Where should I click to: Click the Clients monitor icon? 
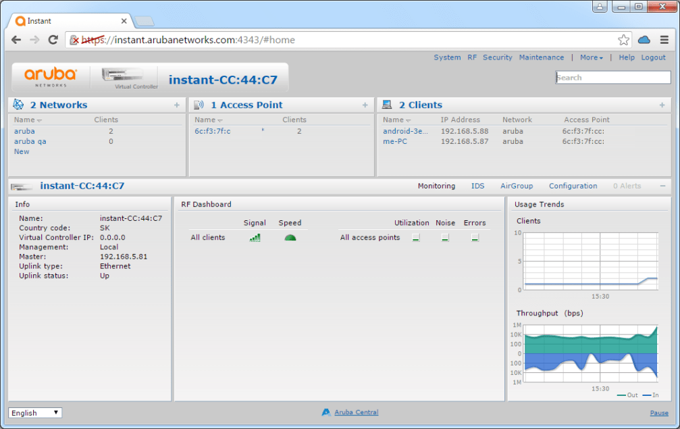click(387, 104)
